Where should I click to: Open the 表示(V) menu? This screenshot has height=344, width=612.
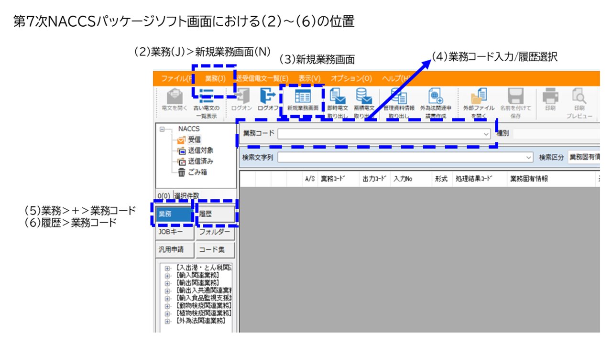[x=309, y=78]
